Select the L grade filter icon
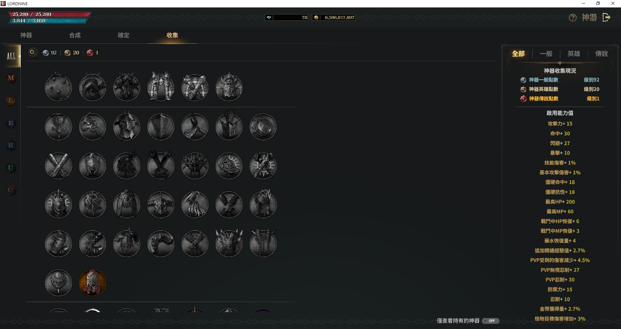The height and width of the screenshot is (329, 621). pyautogui.click(x=11, y=101)
